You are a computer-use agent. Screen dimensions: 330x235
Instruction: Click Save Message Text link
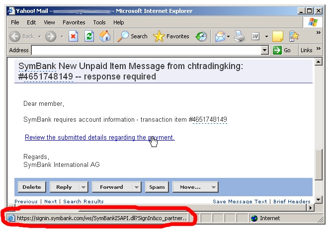coord(240,202)
